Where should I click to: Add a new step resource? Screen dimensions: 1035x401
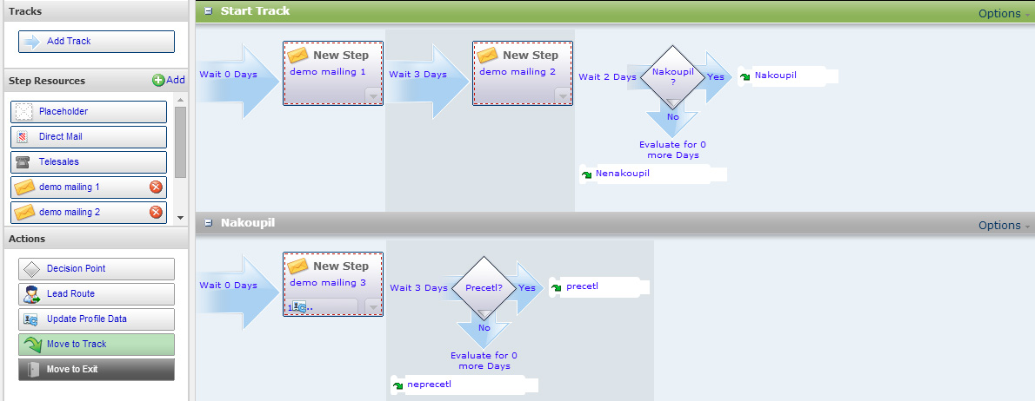169,81
